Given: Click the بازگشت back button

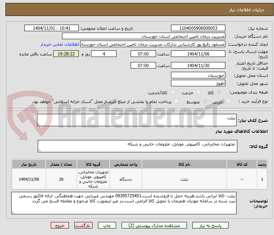Looking at the screenshot, I should (x=83, y=226).
